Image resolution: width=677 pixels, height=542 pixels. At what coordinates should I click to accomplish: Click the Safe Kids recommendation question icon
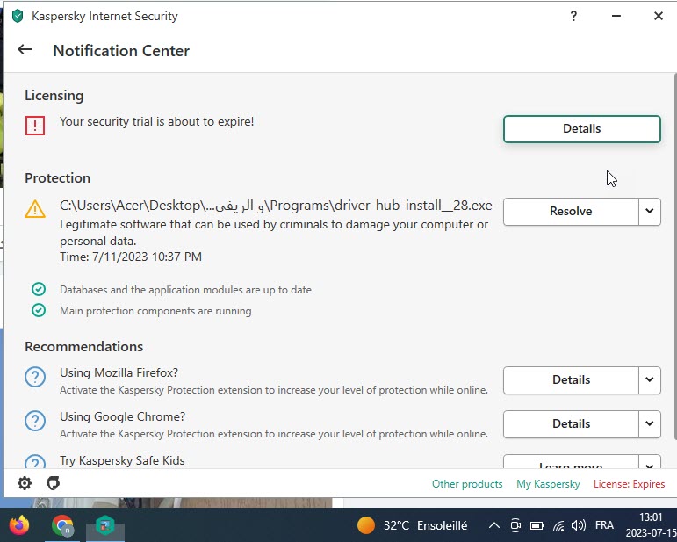(35, 462)
